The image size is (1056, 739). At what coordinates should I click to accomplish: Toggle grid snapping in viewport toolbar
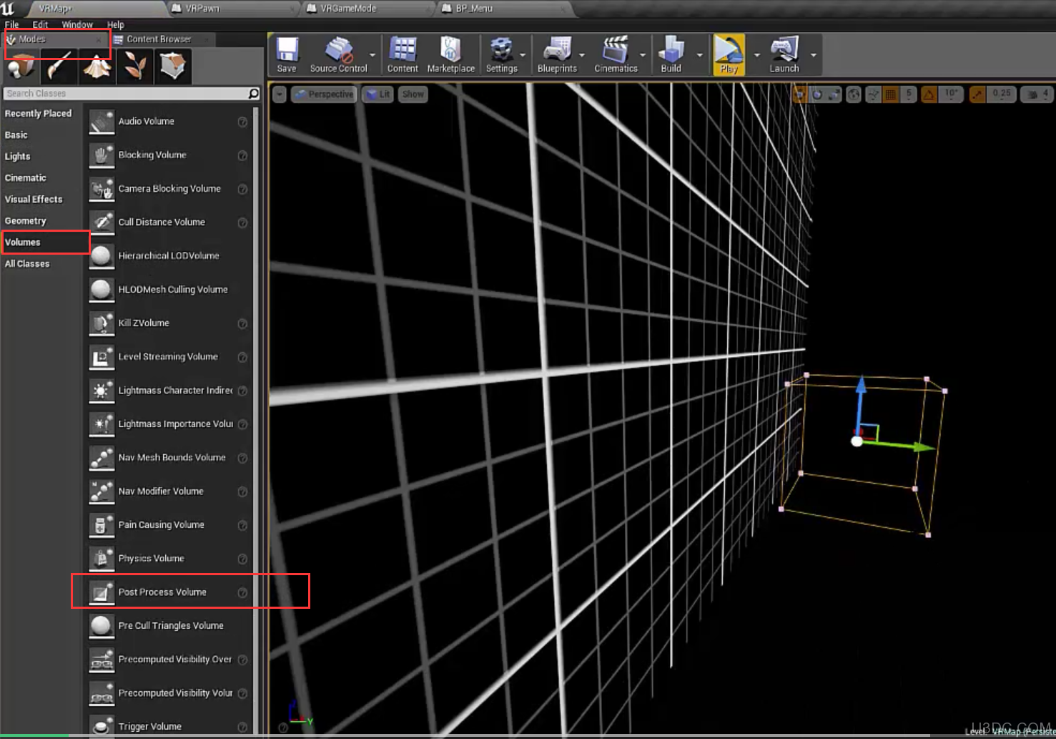coord(891,94)
